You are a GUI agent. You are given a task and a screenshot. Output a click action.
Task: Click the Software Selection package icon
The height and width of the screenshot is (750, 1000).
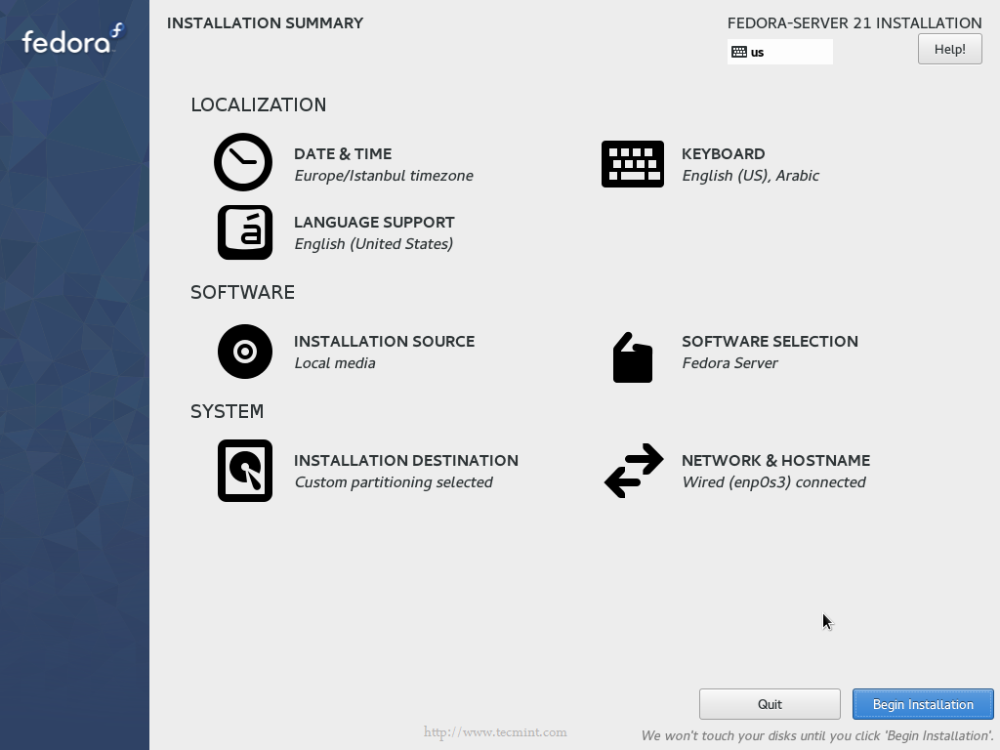click(633, 357)
